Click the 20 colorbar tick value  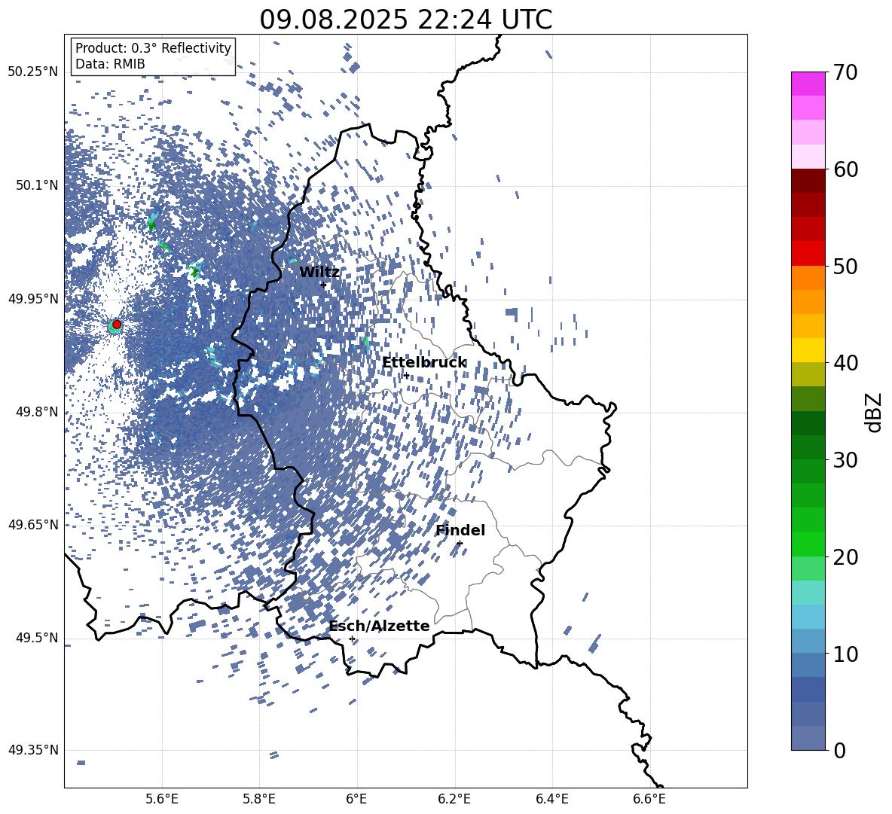845,557
